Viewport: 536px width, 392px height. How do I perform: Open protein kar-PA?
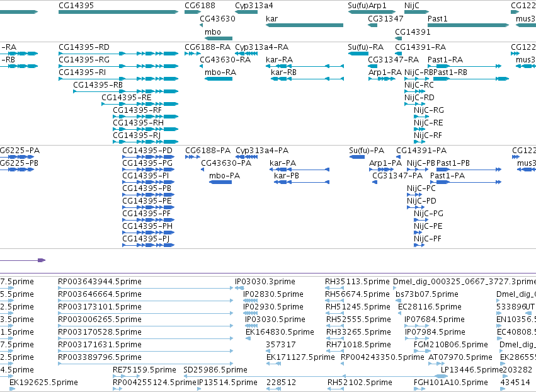(283, 163)
